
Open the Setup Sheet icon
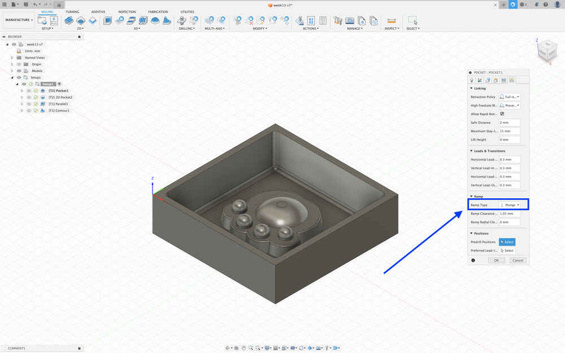point(323,20)
